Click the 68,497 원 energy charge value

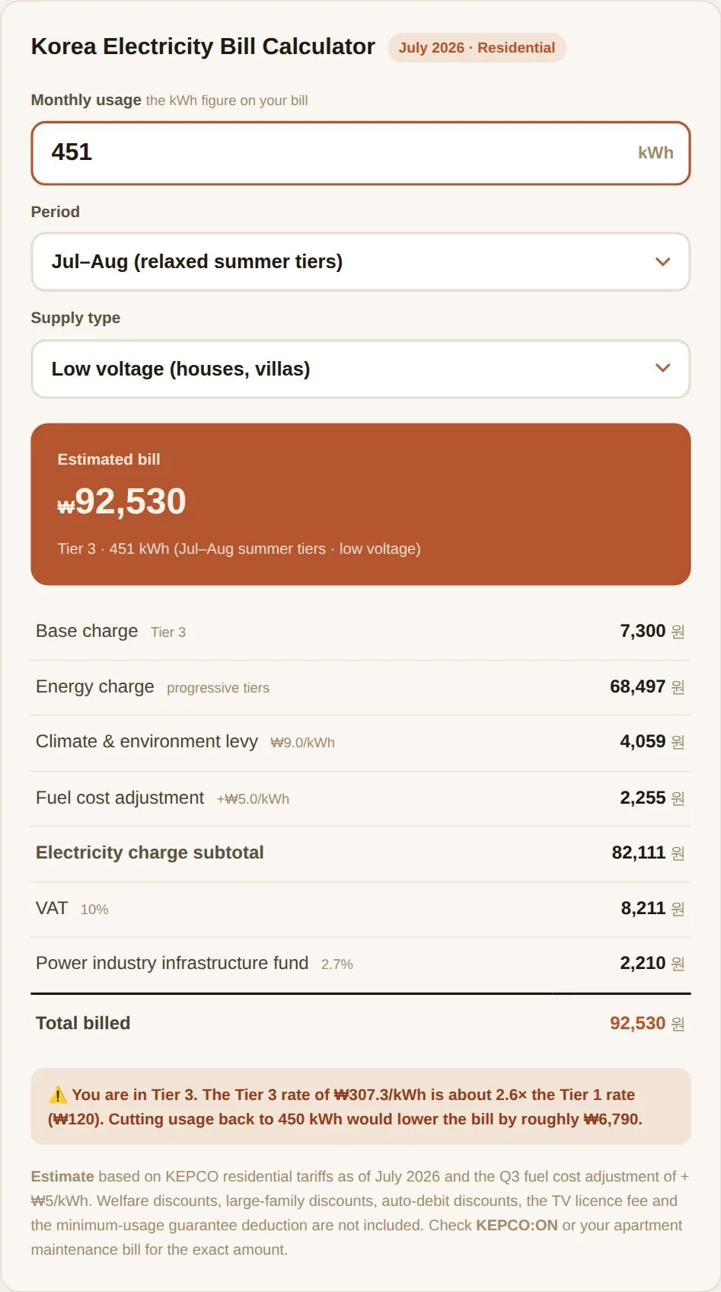pos(647,687)
